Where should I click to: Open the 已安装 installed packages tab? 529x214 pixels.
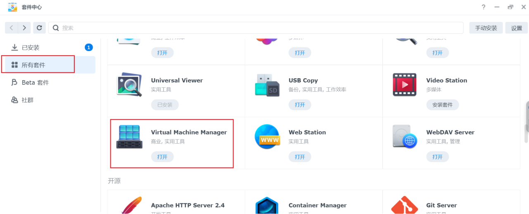pyautogui.click(x=31, y=48)
